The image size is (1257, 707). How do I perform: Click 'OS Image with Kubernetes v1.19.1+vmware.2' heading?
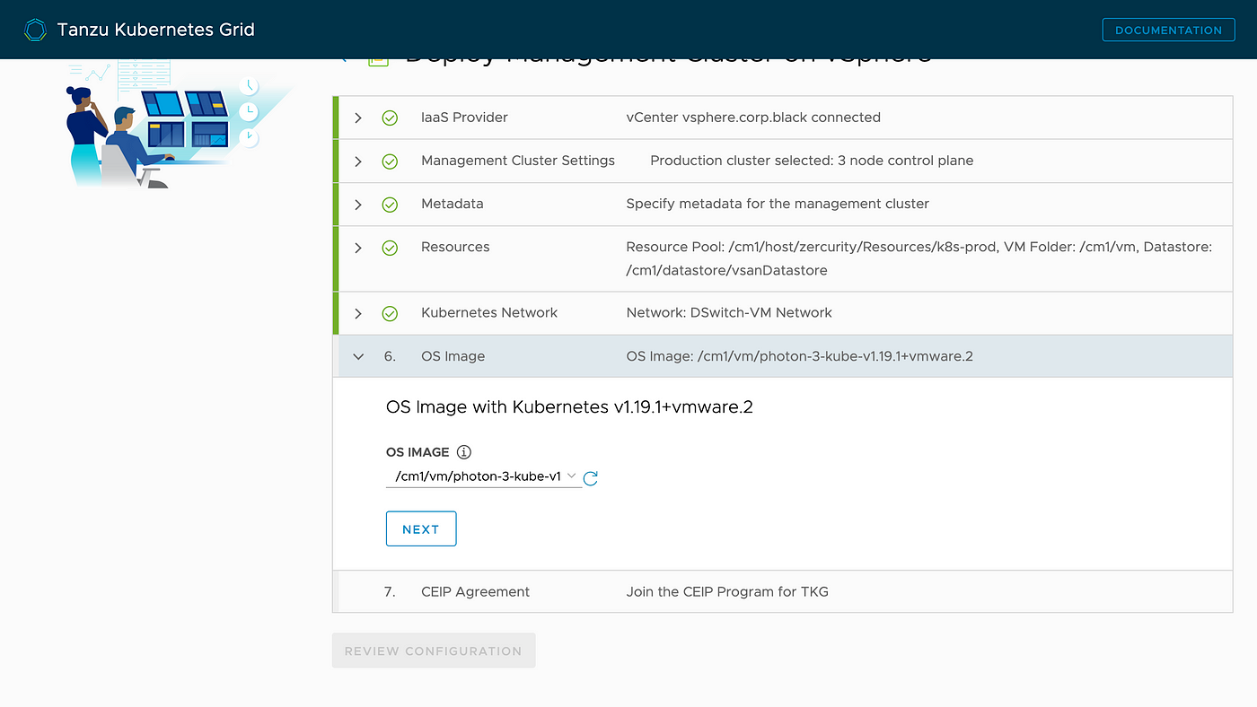point(569,407)
